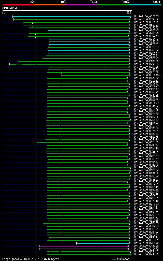Open the UniRef100_Q2JUM7 hit
The width and height of the screenshot is (163, 261).
pyautogui.click(x=146, y=252)
